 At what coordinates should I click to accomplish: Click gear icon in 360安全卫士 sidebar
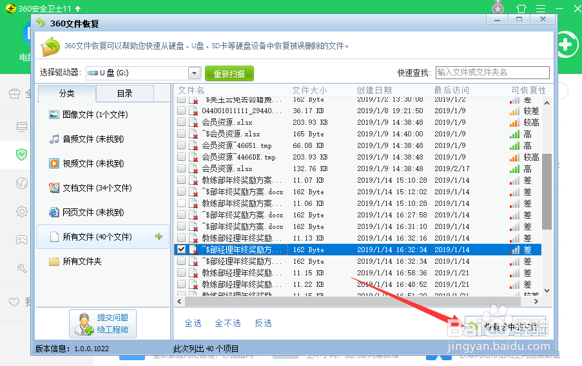21,212
